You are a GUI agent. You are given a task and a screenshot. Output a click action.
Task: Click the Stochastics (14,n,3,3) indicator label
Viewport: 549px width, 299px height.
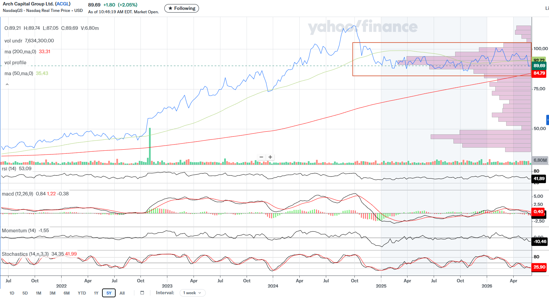click(x=25, y=254)
